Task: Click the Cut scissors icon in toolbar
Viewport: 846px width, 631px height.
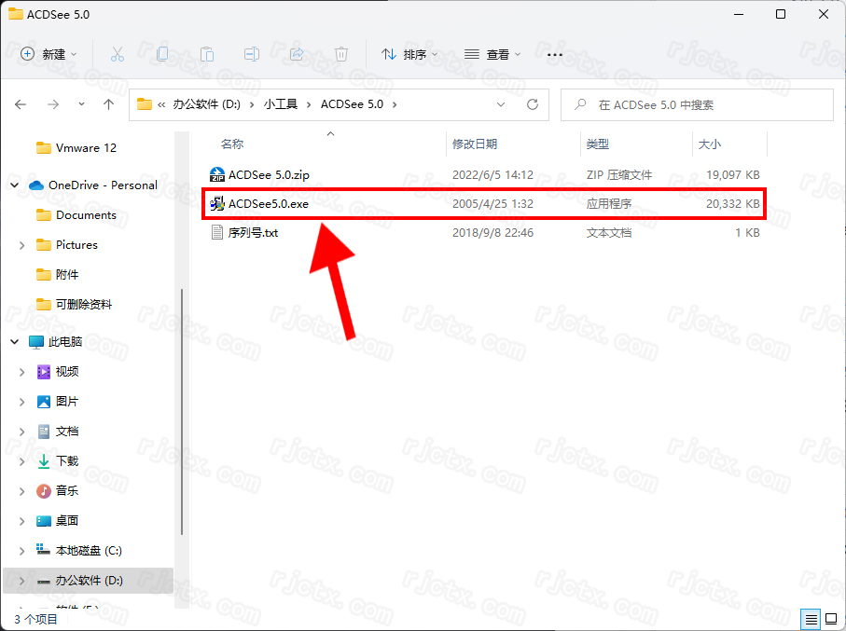Action: click(x=118, y=54)
